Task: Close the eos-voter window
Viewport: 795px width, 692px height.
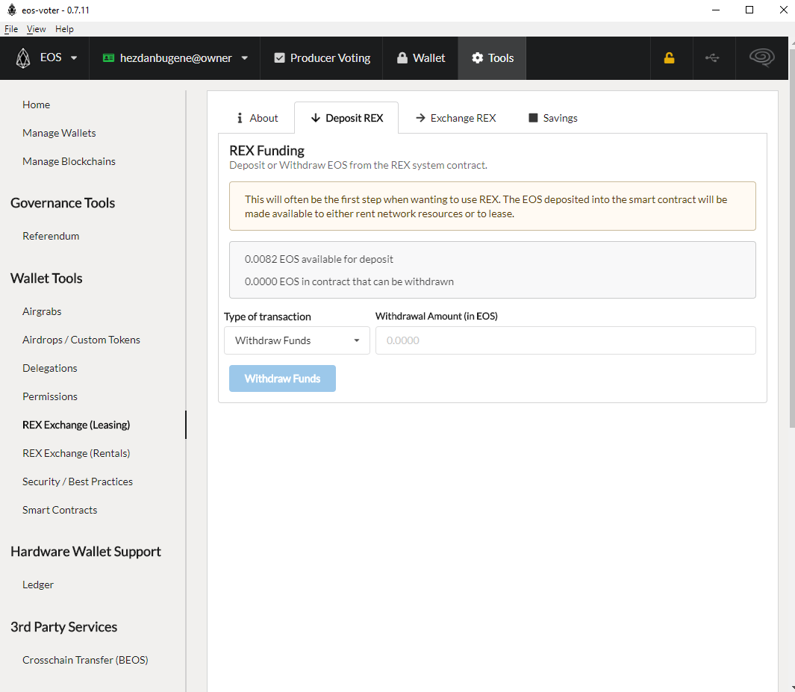Action: pos(783,10)
